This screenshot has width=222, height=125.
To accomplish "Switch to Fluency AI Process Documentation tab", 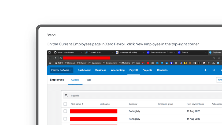I will [x=162, y=52].
